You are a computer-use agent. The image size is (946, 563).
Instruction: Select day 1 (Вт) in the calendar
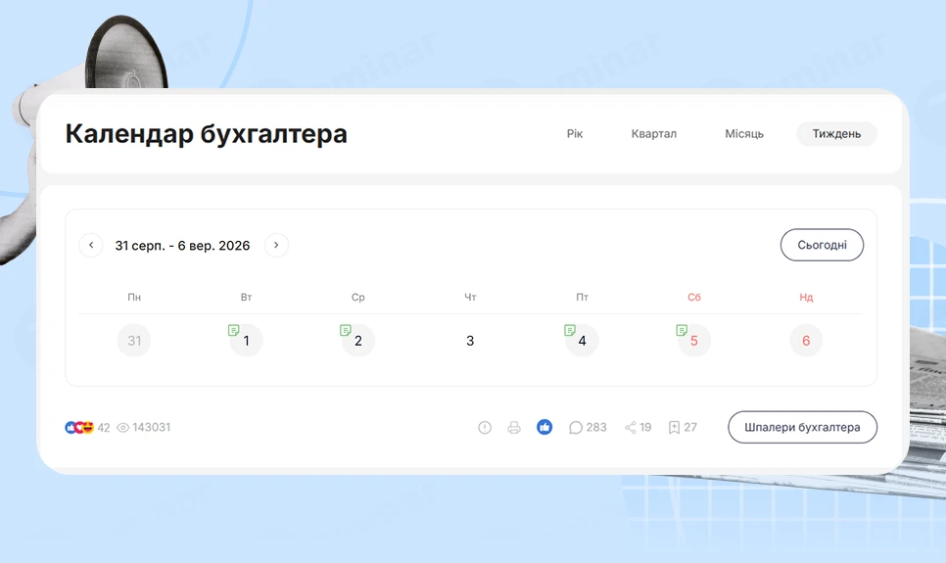246,341
